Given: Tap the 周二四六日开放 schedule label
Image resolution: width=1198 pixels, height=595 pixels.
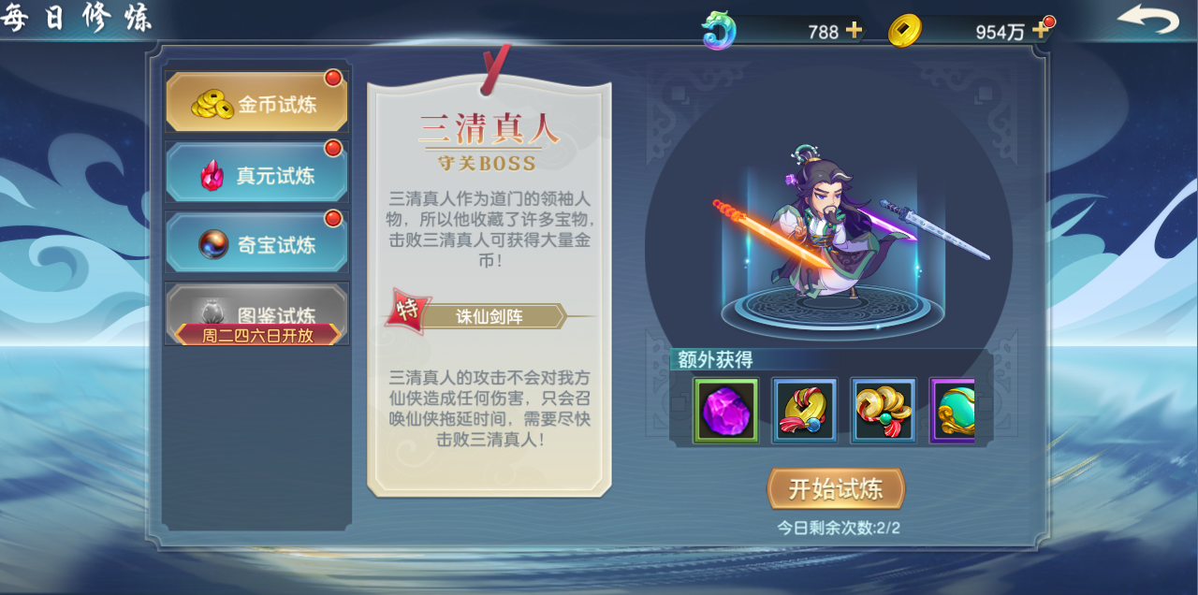Looking at the screenshot, I should (x=257, y=335).
